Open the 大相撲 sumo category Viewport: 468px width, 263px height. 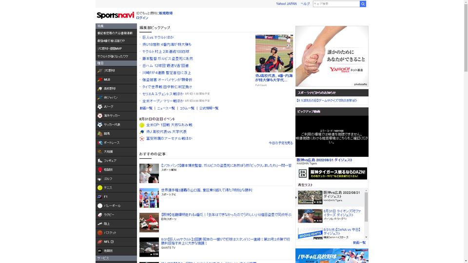tap(116, 151)
